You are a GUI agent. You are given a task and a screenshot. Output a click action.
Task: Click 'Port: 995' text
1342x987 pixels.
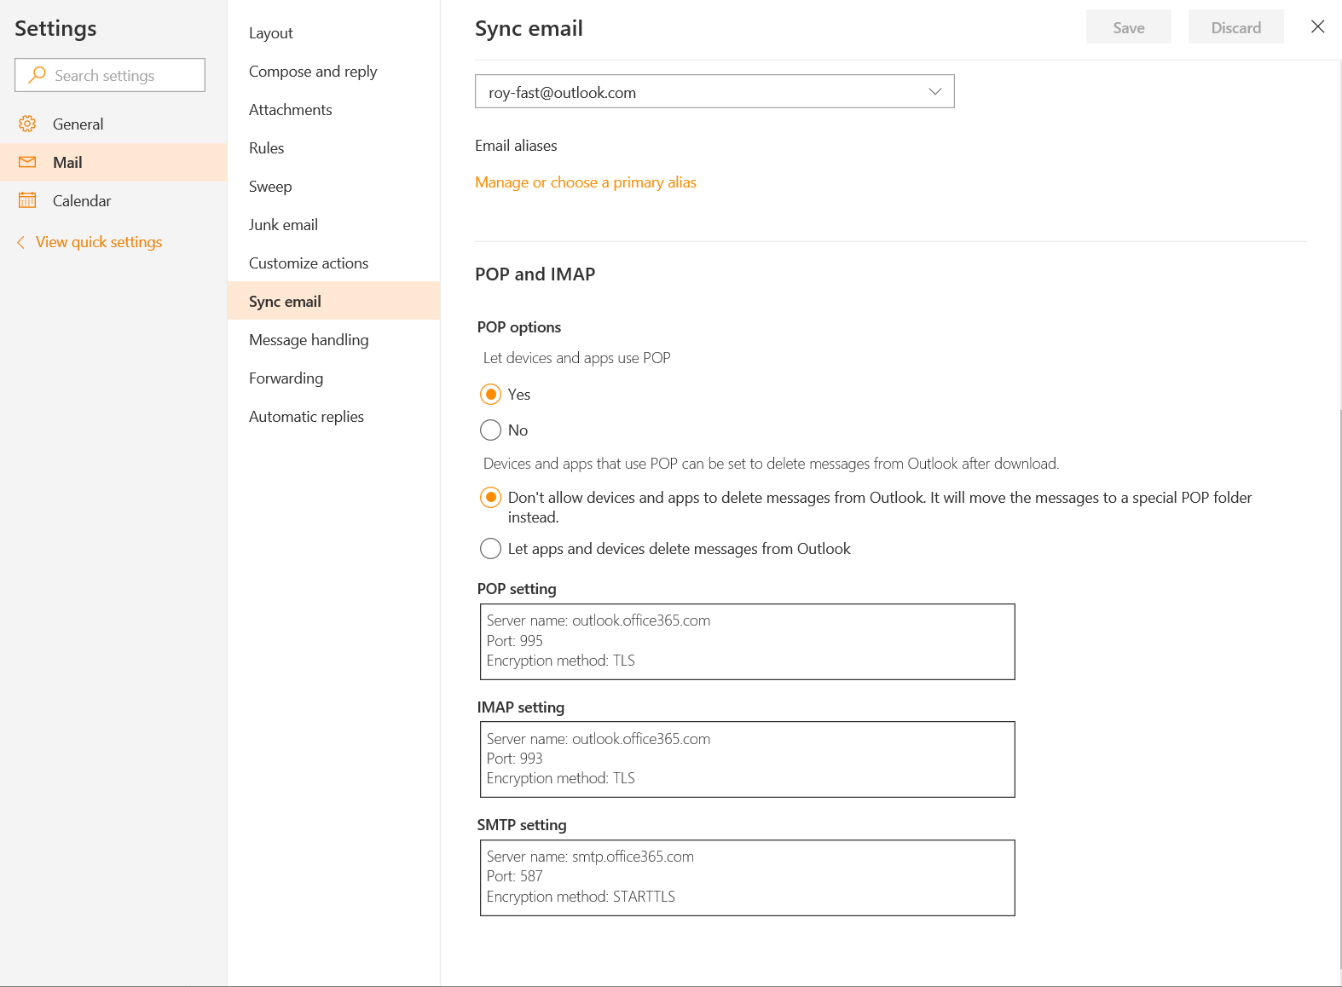click(515, 641)
